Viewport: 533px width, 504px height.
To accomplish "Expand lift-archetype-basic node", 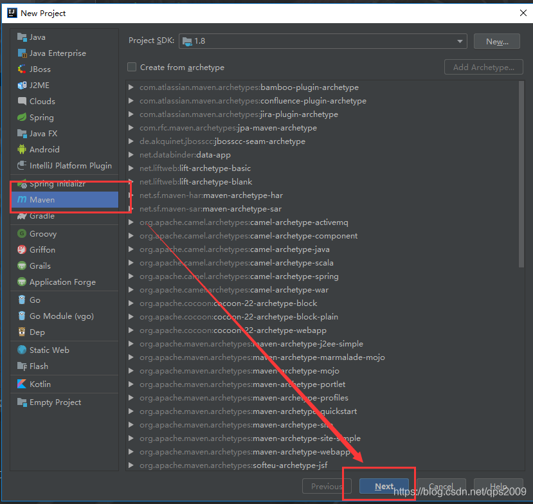I will click(x=131, y=168).
